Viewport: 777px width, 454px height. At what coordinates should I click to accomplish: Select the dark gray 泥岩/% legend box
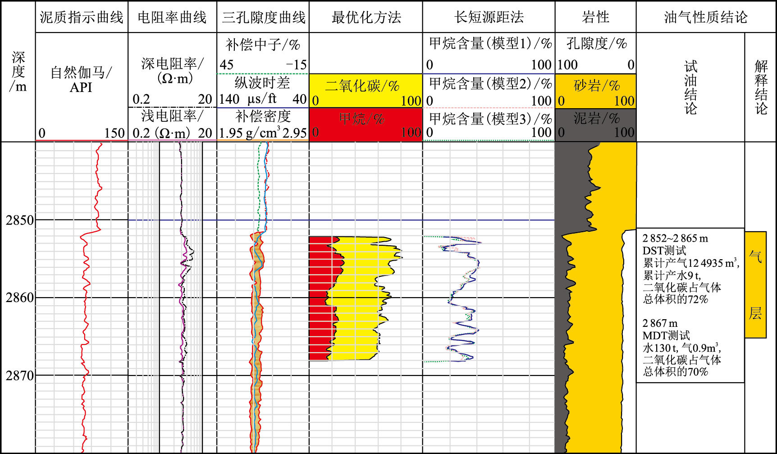click(595, 125)
